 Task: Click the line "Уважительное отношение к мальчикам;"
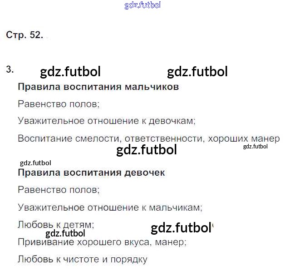(x=110, y=207)
